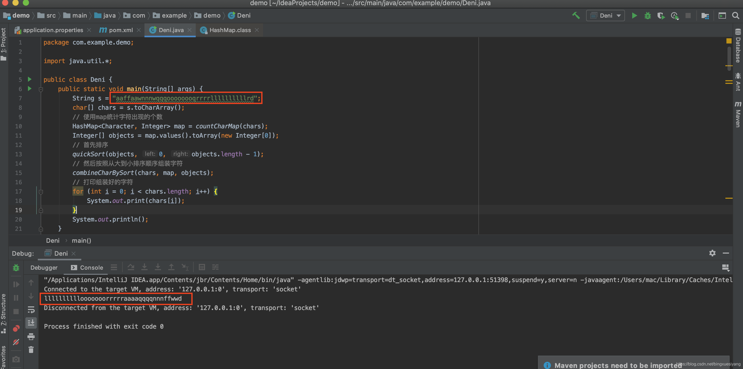The height and width of the screenshot is (369, 743).
Task: Click 'main' folder in navigation bar
Action: click(x=75, y=16)
